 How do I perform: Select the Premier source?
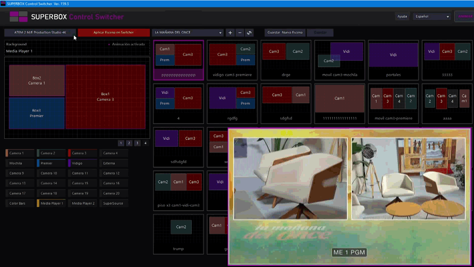[51, 163]
